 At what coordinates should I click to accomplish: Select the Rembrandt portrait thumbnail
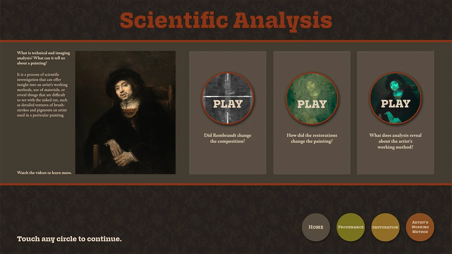click(x=125, y=112)
